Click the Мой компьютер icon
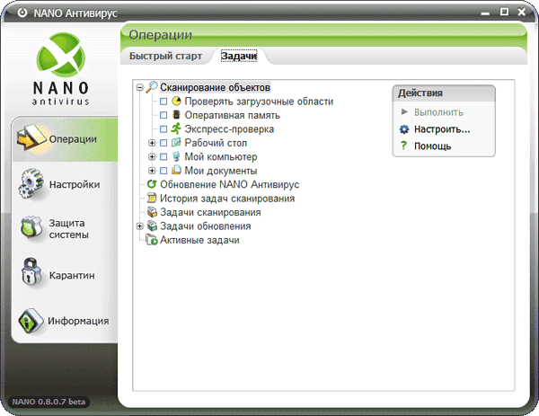This screenshot has height=416, width=539. [176, 156]
